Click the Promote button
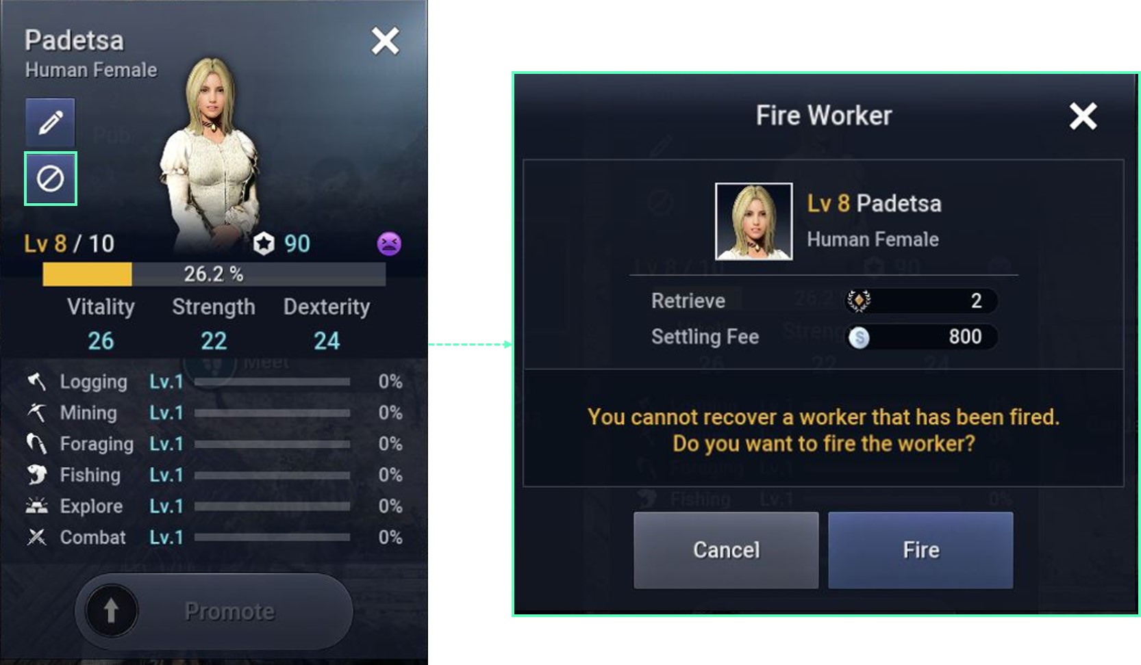Image resolution: width=1141 pixels, height=665 pixels. (214, 611)
